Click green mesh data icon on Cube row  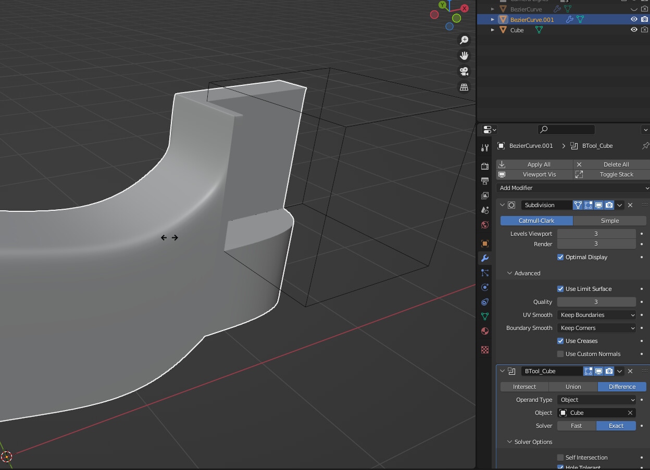[x=539, y=30]
